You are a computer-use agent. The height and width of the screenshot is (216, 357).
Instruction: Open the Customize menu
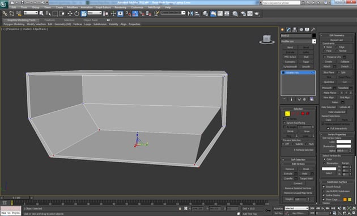[x=137, y=7]
